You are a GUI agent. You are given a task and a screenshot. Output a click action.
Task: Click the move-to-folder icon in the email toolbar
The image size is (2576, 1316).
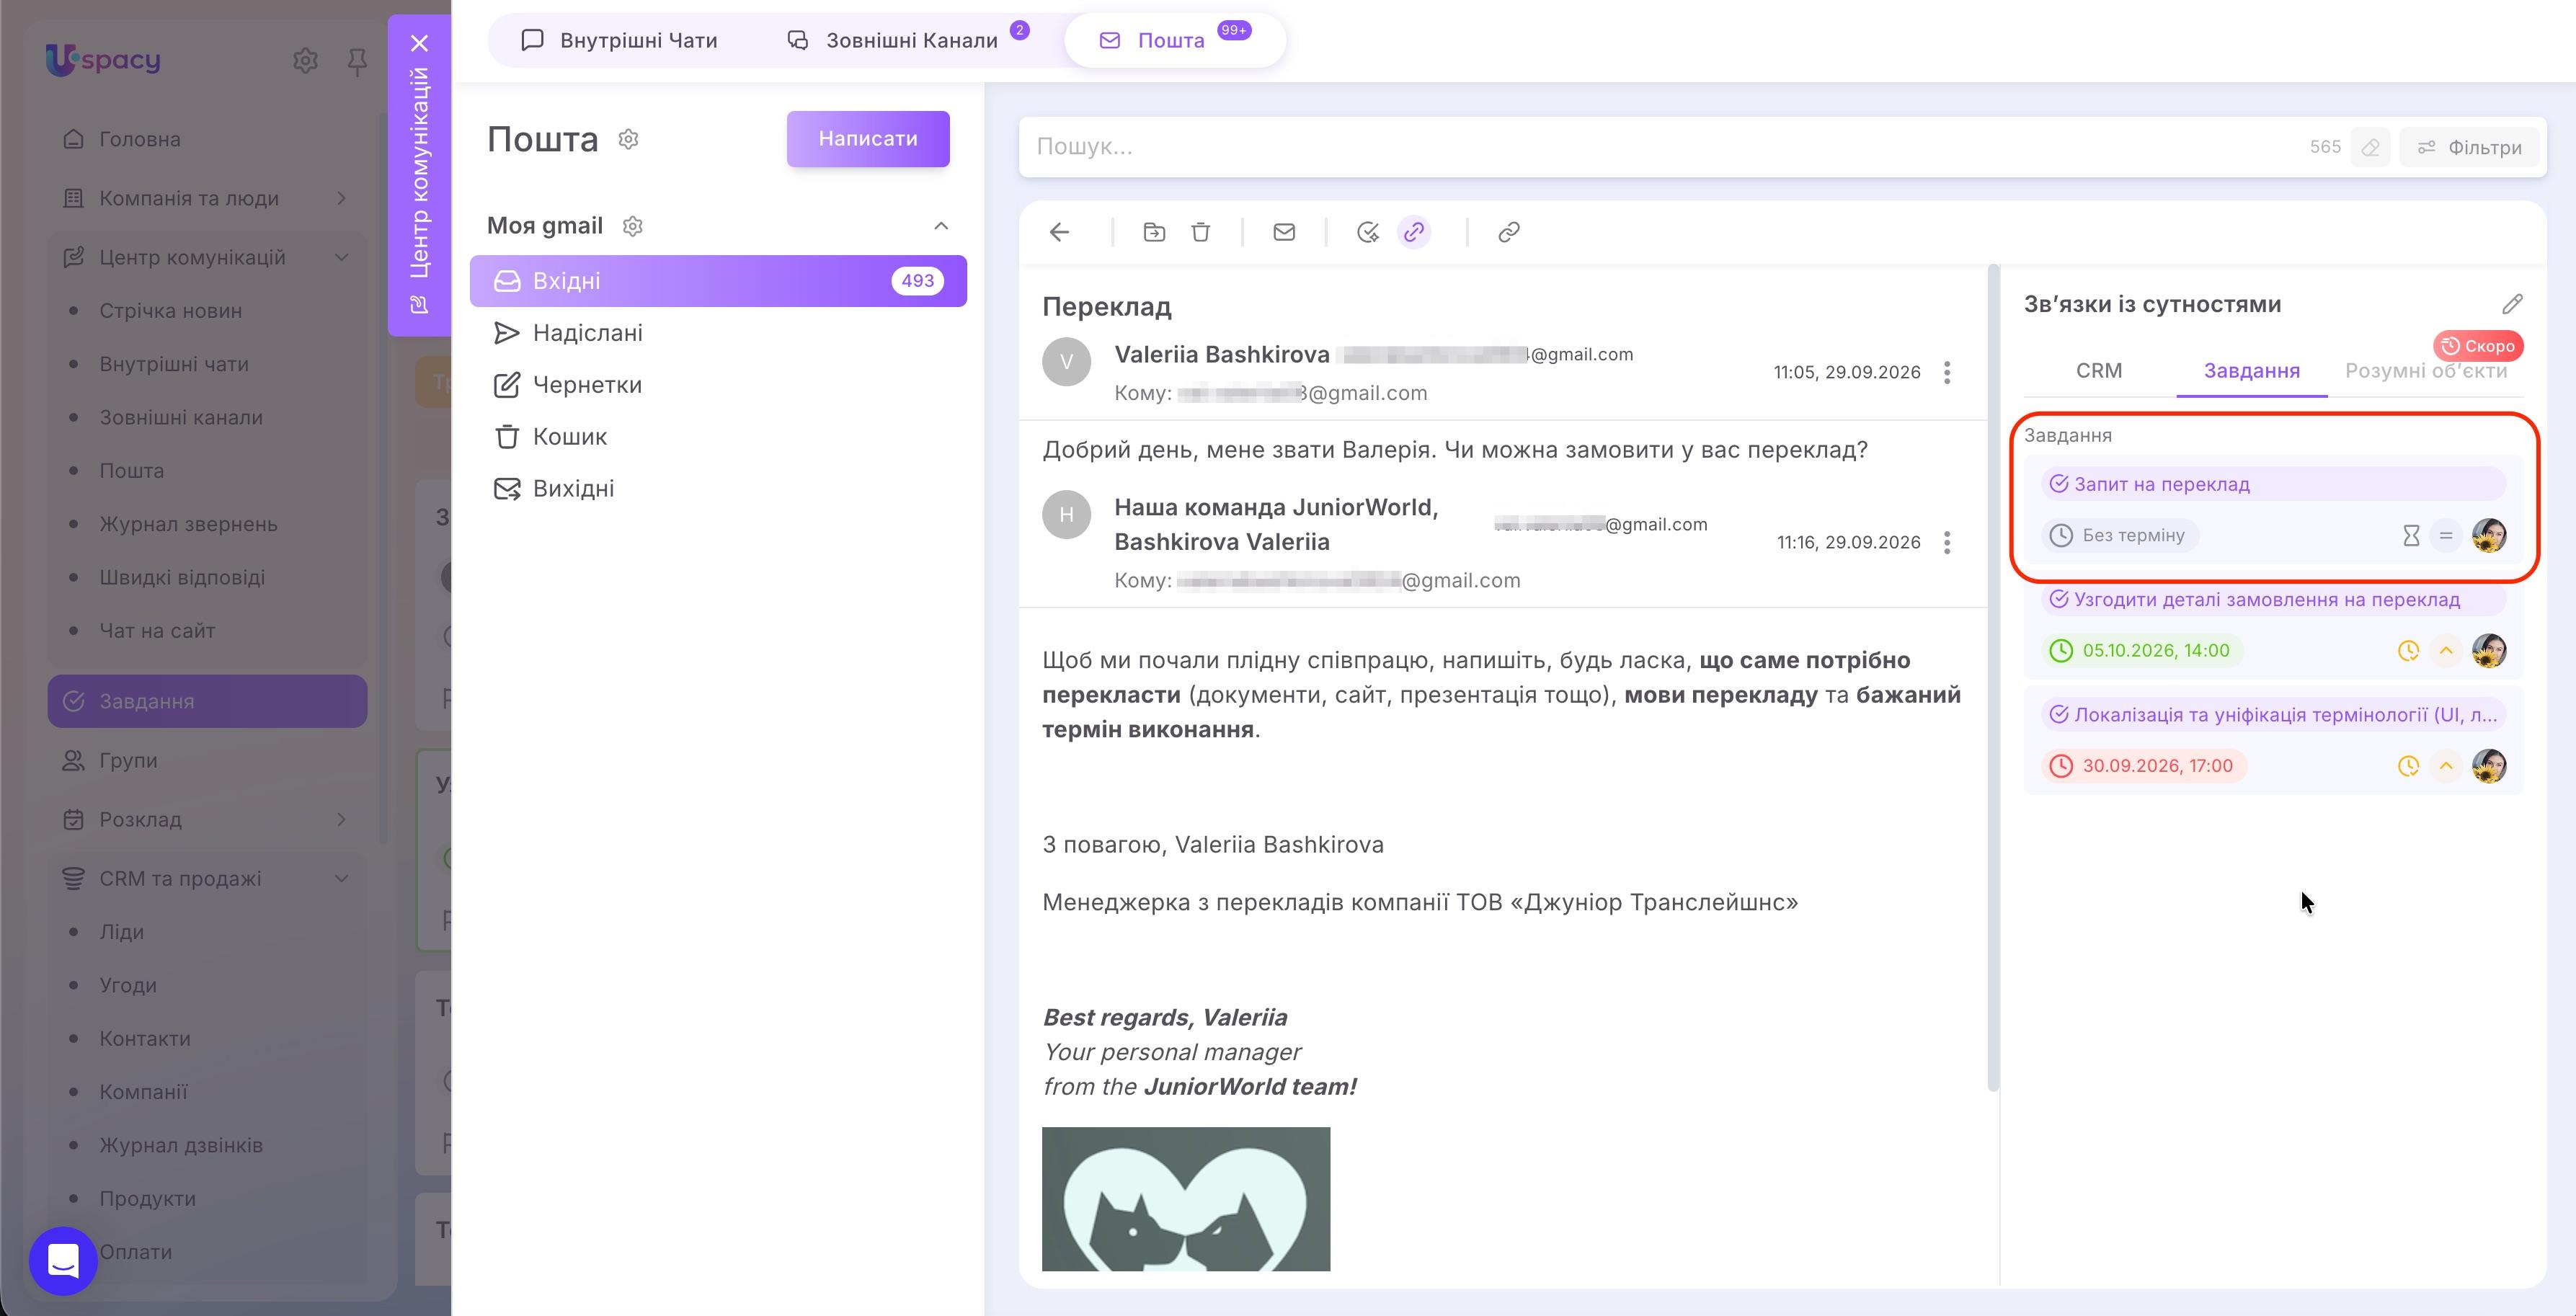click(x=1154, y=232)
